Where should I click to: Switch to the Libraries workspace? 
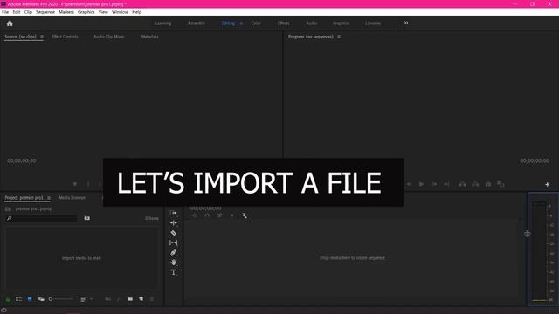pos(373,24)
